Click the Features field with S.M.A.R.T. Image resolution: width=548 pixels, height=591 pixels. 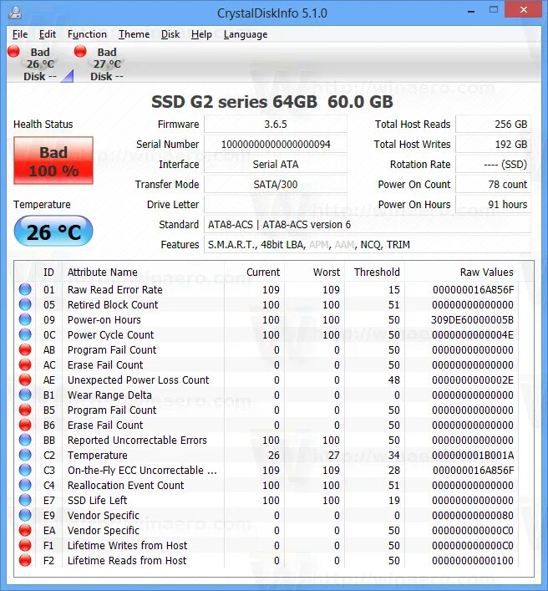point(368,245)
